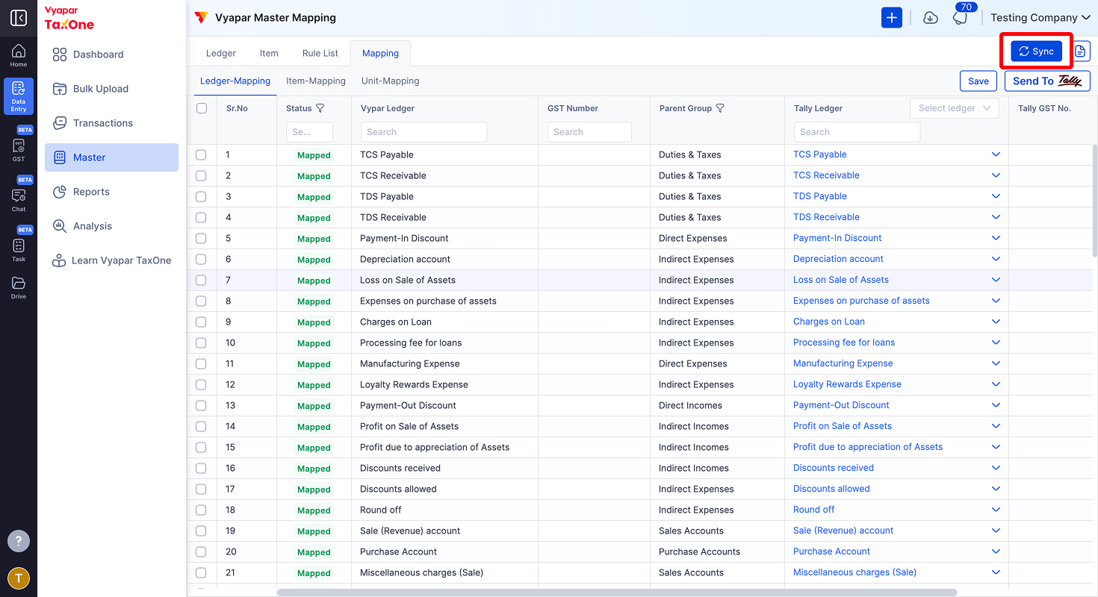The height and width of the screenshot is (597, 1098).
Task: Open Drive in the left rail
Action: tap(19, 287)
